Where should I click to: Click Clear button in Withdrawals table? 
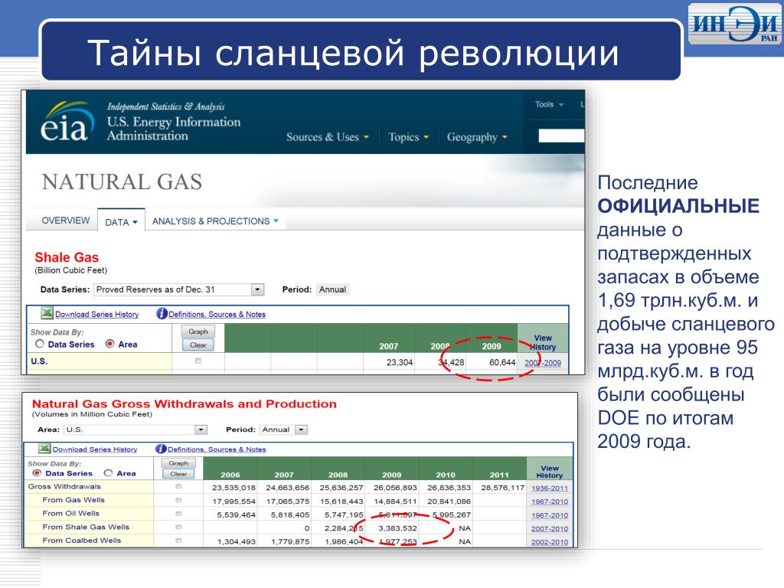[178, 473]
